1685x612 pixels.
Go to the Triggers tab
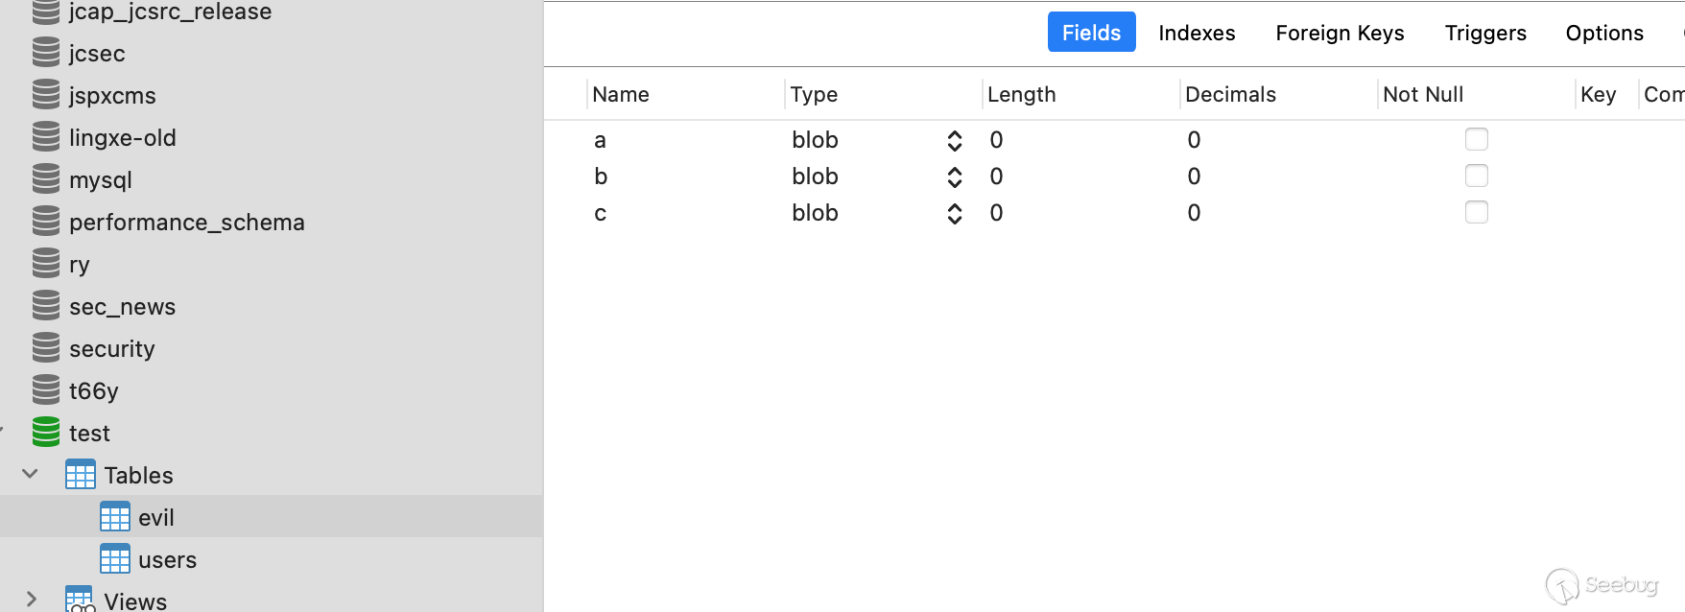pyautogui.click(x=1485, y=33)
